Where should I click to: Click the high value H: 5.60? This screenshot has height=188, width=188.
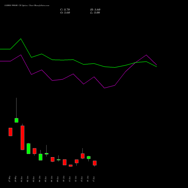pos(95,10)
